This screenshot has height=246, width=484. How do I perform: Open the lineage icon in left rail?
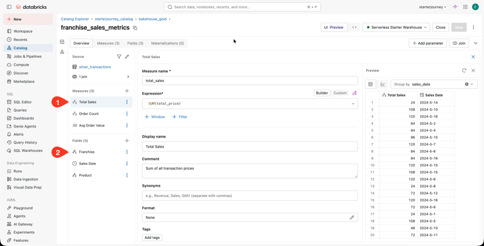click(x=62, y=52)
